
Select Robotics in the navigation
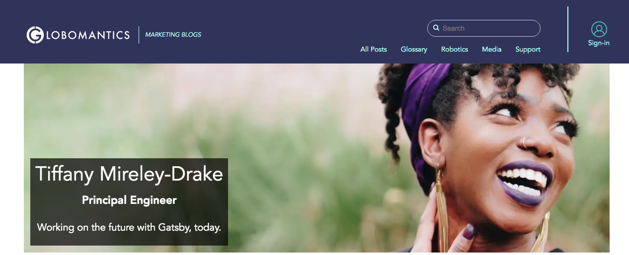coord(455,49)
